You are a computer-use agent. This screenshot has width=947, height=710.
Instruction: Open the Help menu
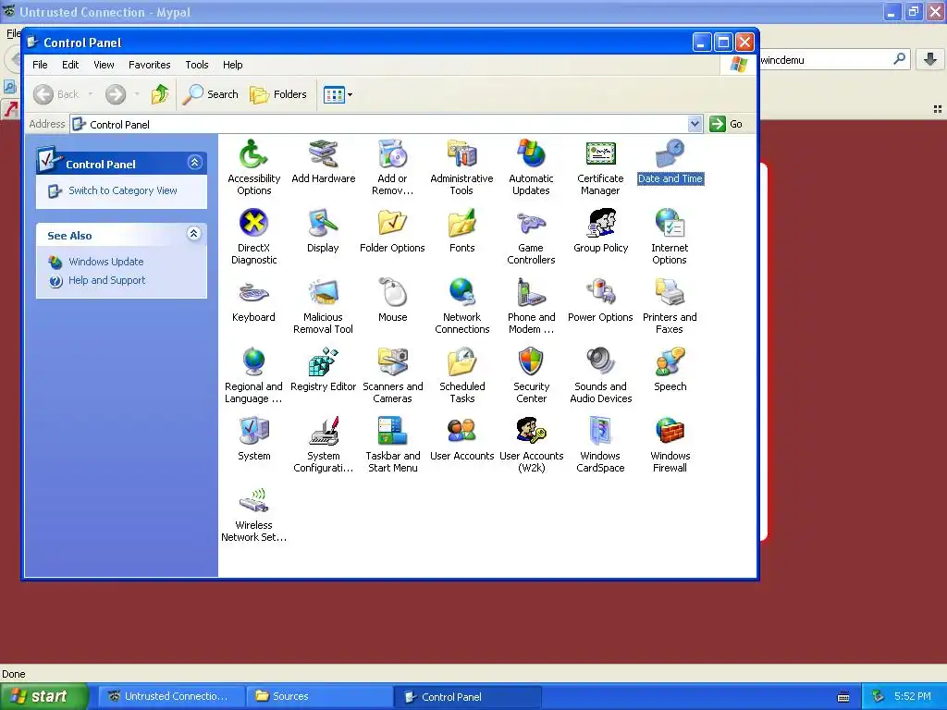click(x=232, y=65)
